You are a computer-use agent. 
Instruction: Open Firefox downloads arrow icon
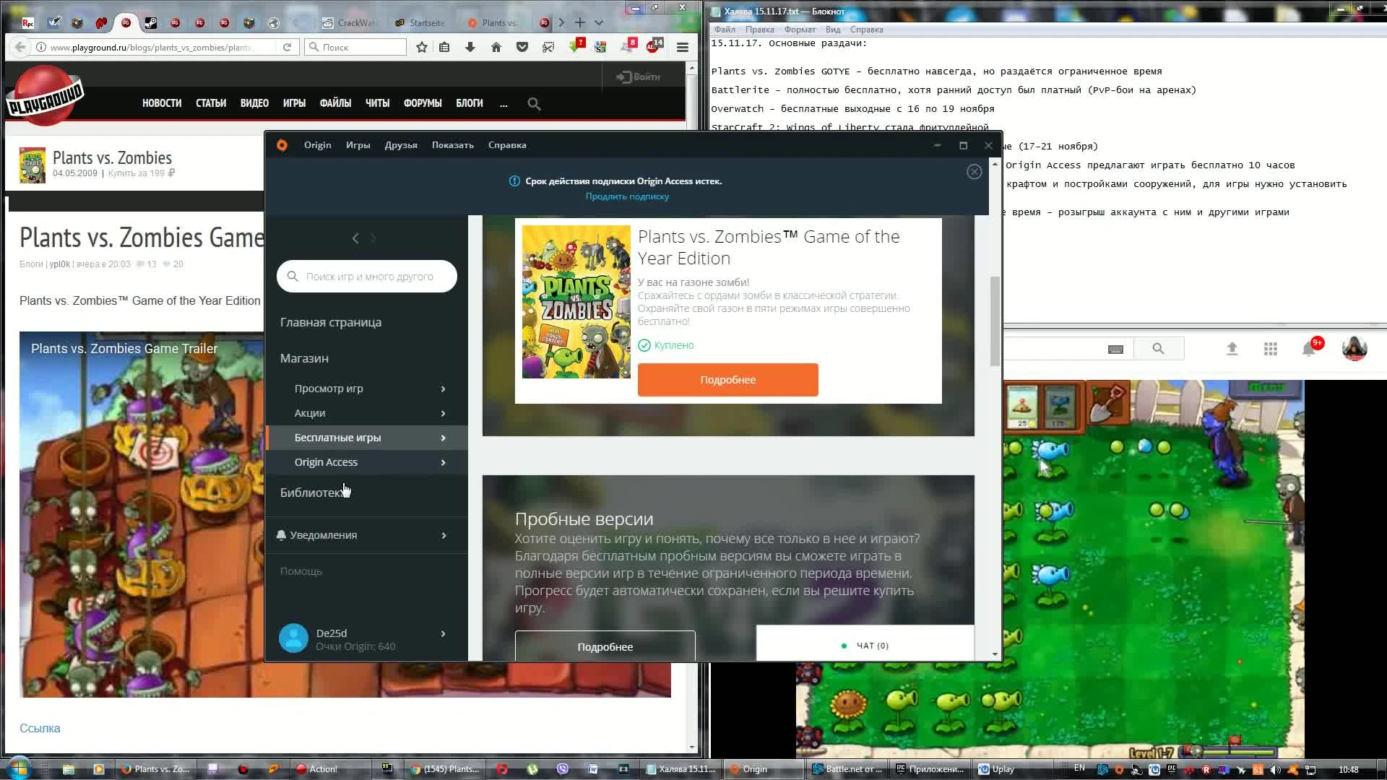tap(470, 47)
